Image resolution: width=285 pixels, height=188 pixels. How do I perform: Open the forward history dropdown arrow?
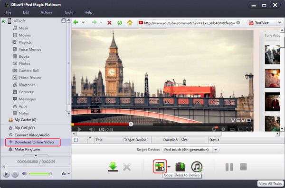[101, 23]
